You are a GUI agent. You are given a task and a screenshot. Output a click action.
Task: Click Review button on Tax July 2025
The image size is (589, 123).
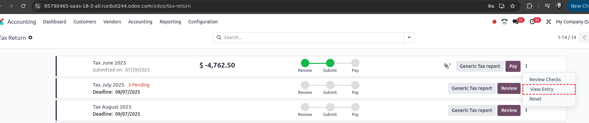point(509,88)
